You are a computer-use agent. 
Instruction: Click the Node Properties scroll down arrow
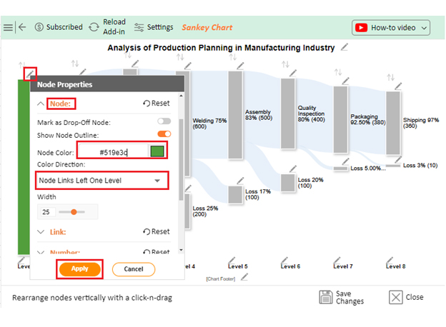point(182,250)
